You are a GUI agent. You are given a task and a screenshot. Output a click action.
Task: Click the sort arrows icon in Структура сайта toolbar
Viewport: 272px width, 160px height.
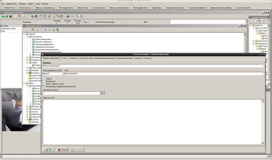click(x=50, y=30)
